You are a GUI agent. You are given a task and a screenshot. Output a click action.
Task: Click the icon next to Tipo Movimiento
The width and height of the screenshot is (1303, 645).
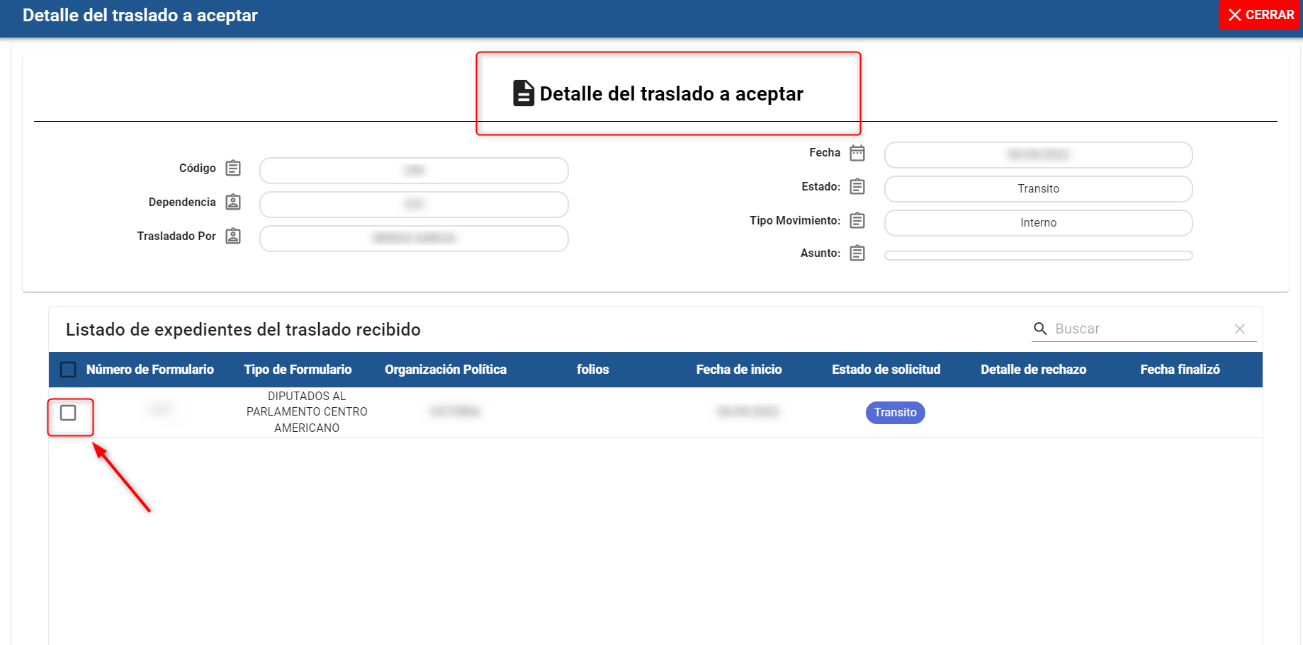[857, 221]
